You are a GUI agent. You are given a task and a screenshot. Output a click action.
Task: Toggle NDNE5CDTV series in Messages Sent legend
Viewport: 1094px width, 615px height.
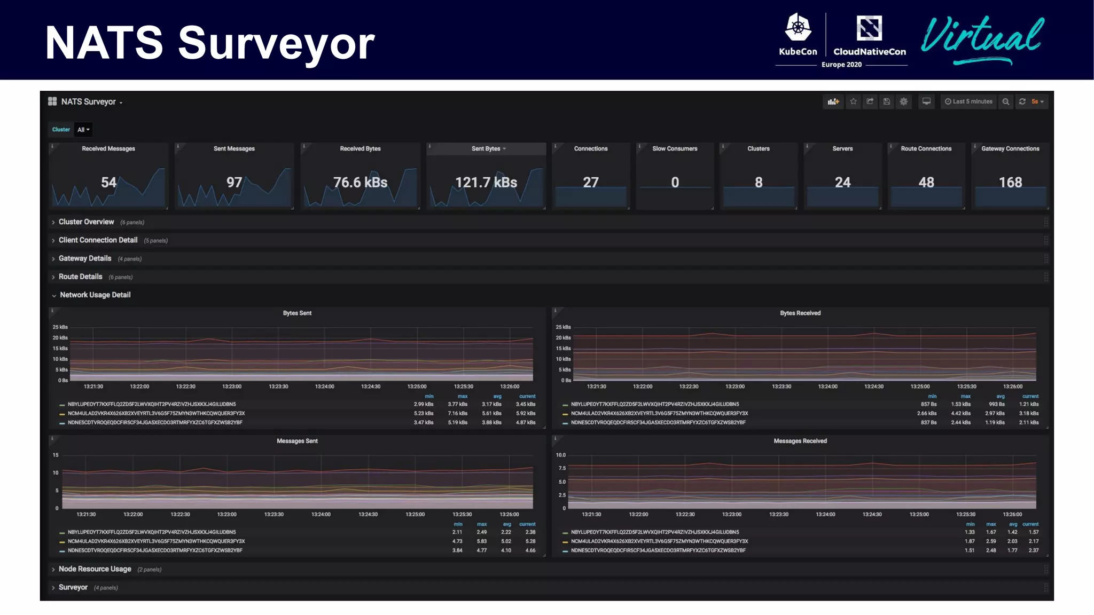pos(155,550)
